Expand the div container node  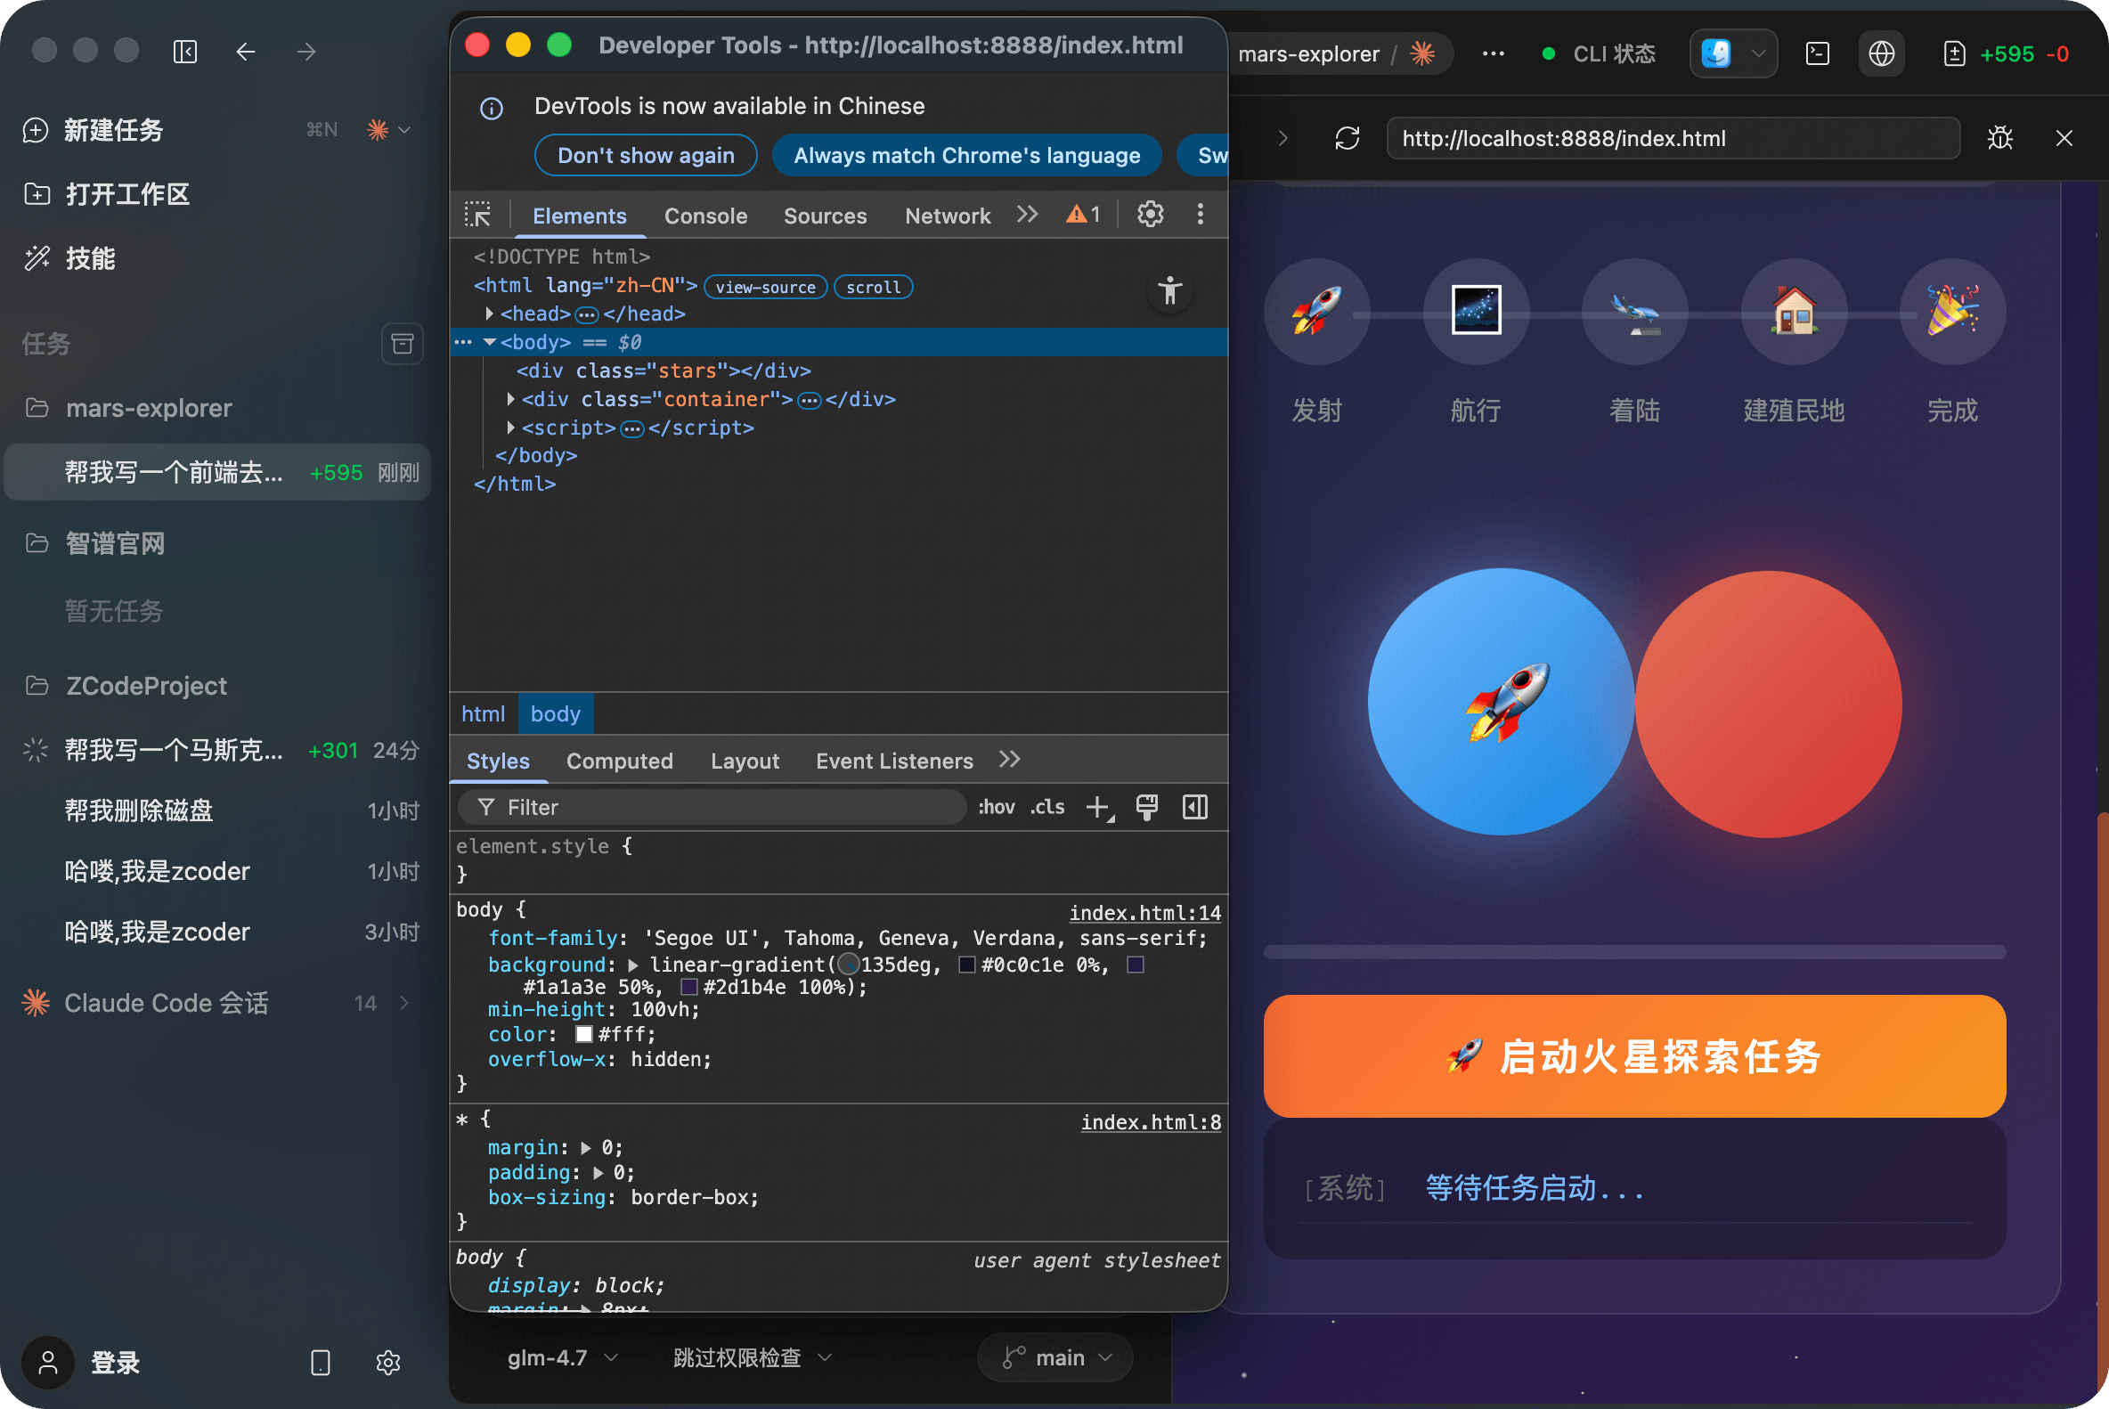coord(510,399)
